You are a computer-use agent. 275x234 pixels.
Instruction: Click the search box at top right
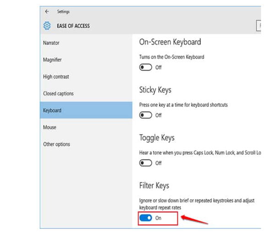point(258,26)
